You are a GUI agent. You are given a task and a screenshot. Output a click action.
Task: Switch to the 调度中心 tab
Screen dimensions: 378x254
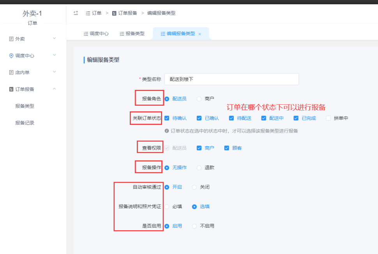click(x=96, y=34)
